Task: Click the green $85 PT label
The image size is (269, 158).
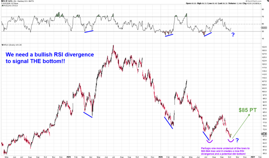Action: click(248, 110)
